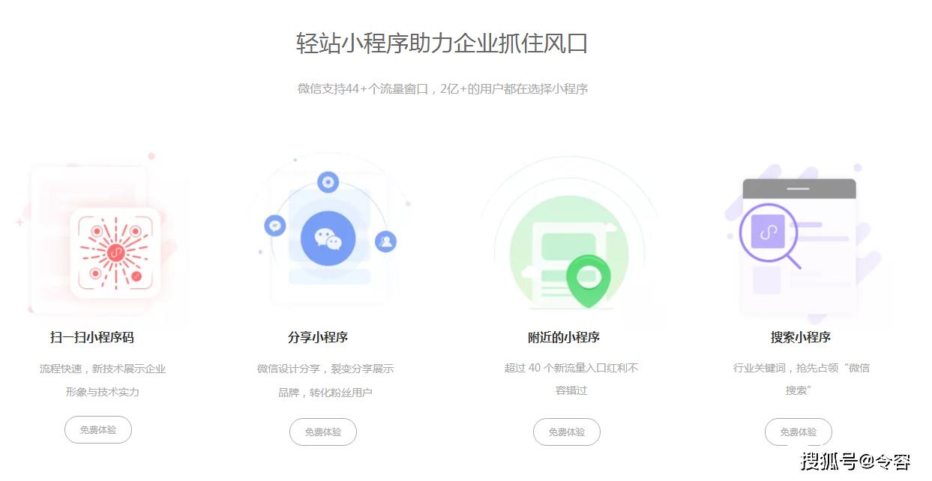Screen dimensions: 932x481
Task: Click the red mini program QR code icon
Action: pyautogui.click(x=115, y=252)
